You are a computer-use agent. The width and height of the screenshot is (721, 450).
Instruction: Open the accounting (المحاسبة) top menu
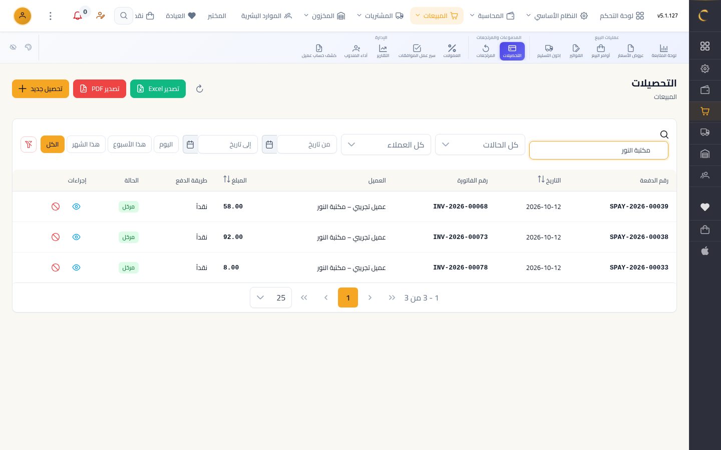[496, 16]
